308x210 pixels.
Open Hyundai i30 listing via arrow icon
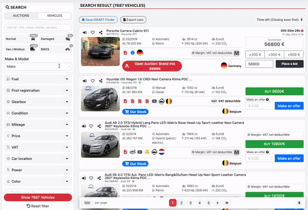tap(85, 81)
